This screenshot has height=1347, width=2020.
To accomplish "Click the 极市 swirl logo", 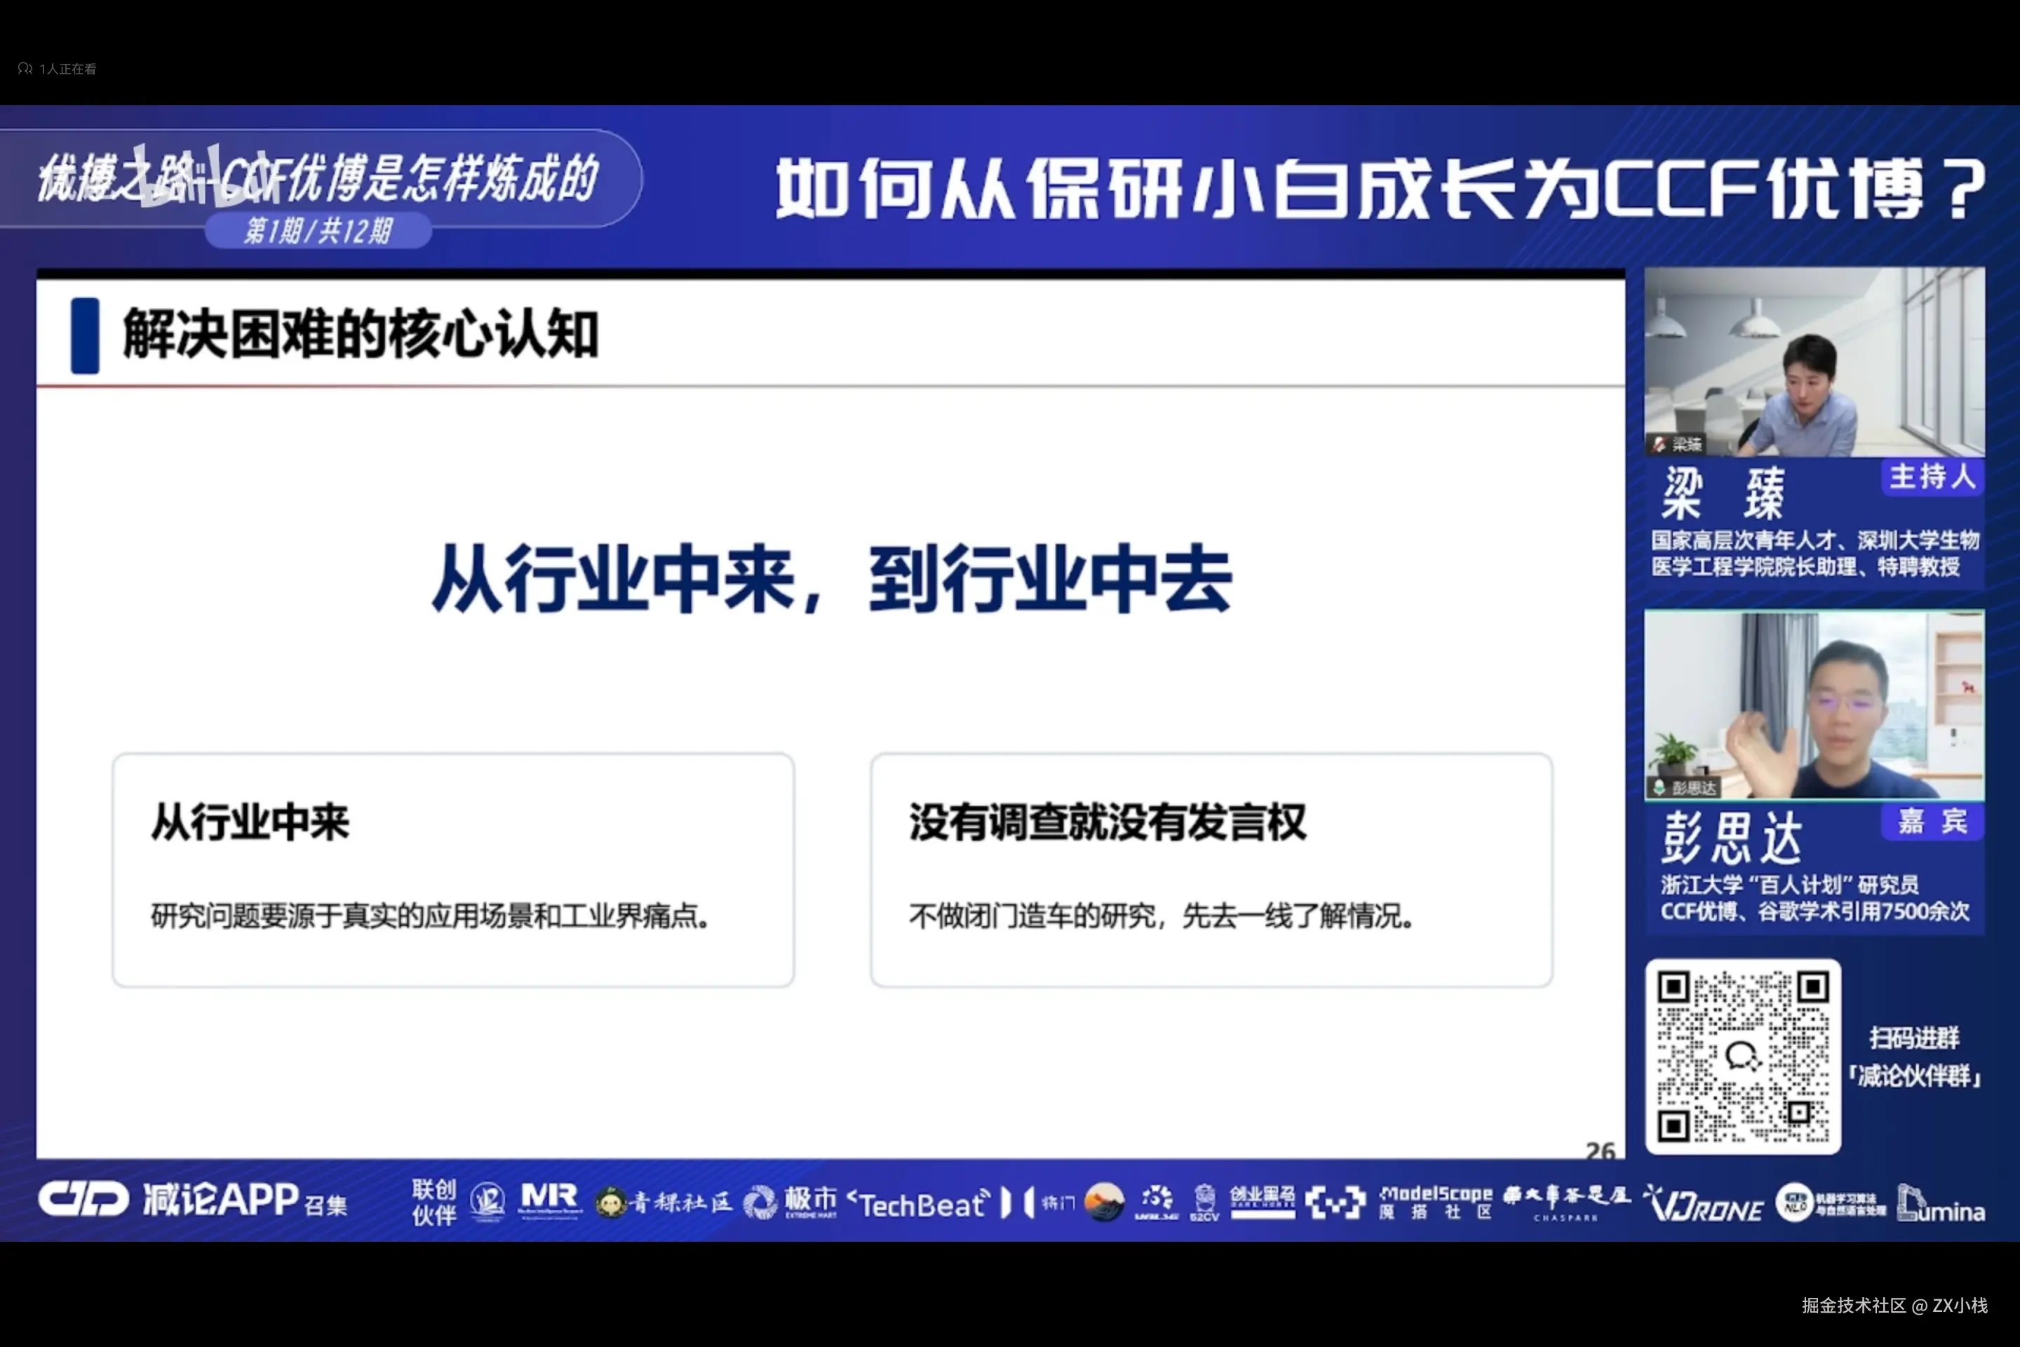I will coord(760,1201).
